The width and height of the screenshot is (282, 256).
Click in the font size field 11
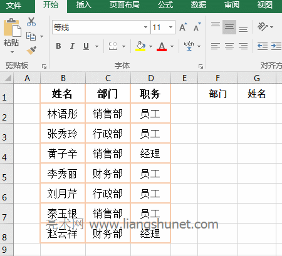tap(159, 27)
